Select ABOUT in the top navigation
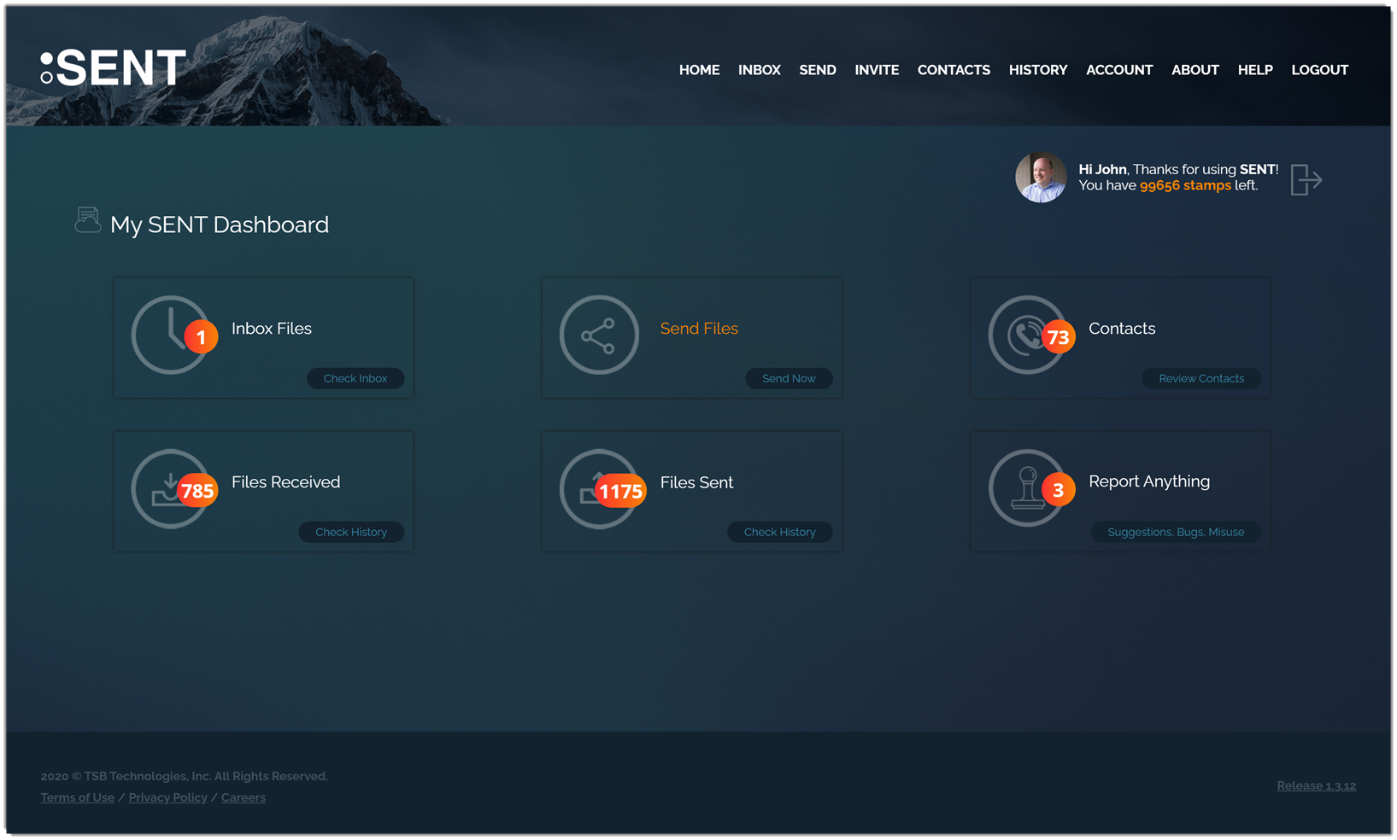 pos(1194,70)
